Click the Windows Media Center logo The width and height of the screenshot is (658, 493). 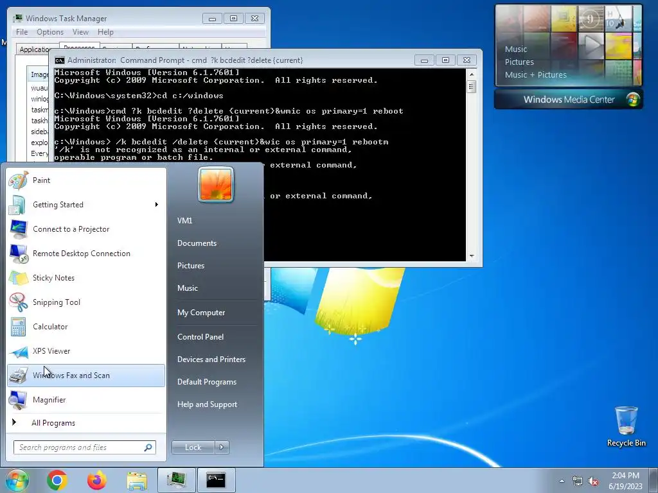pyautogui.click(x=633, y=99)
